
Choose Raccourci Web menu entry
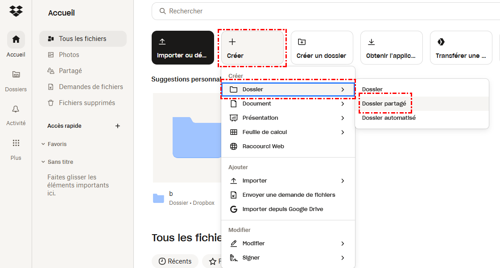pos(288,146)
